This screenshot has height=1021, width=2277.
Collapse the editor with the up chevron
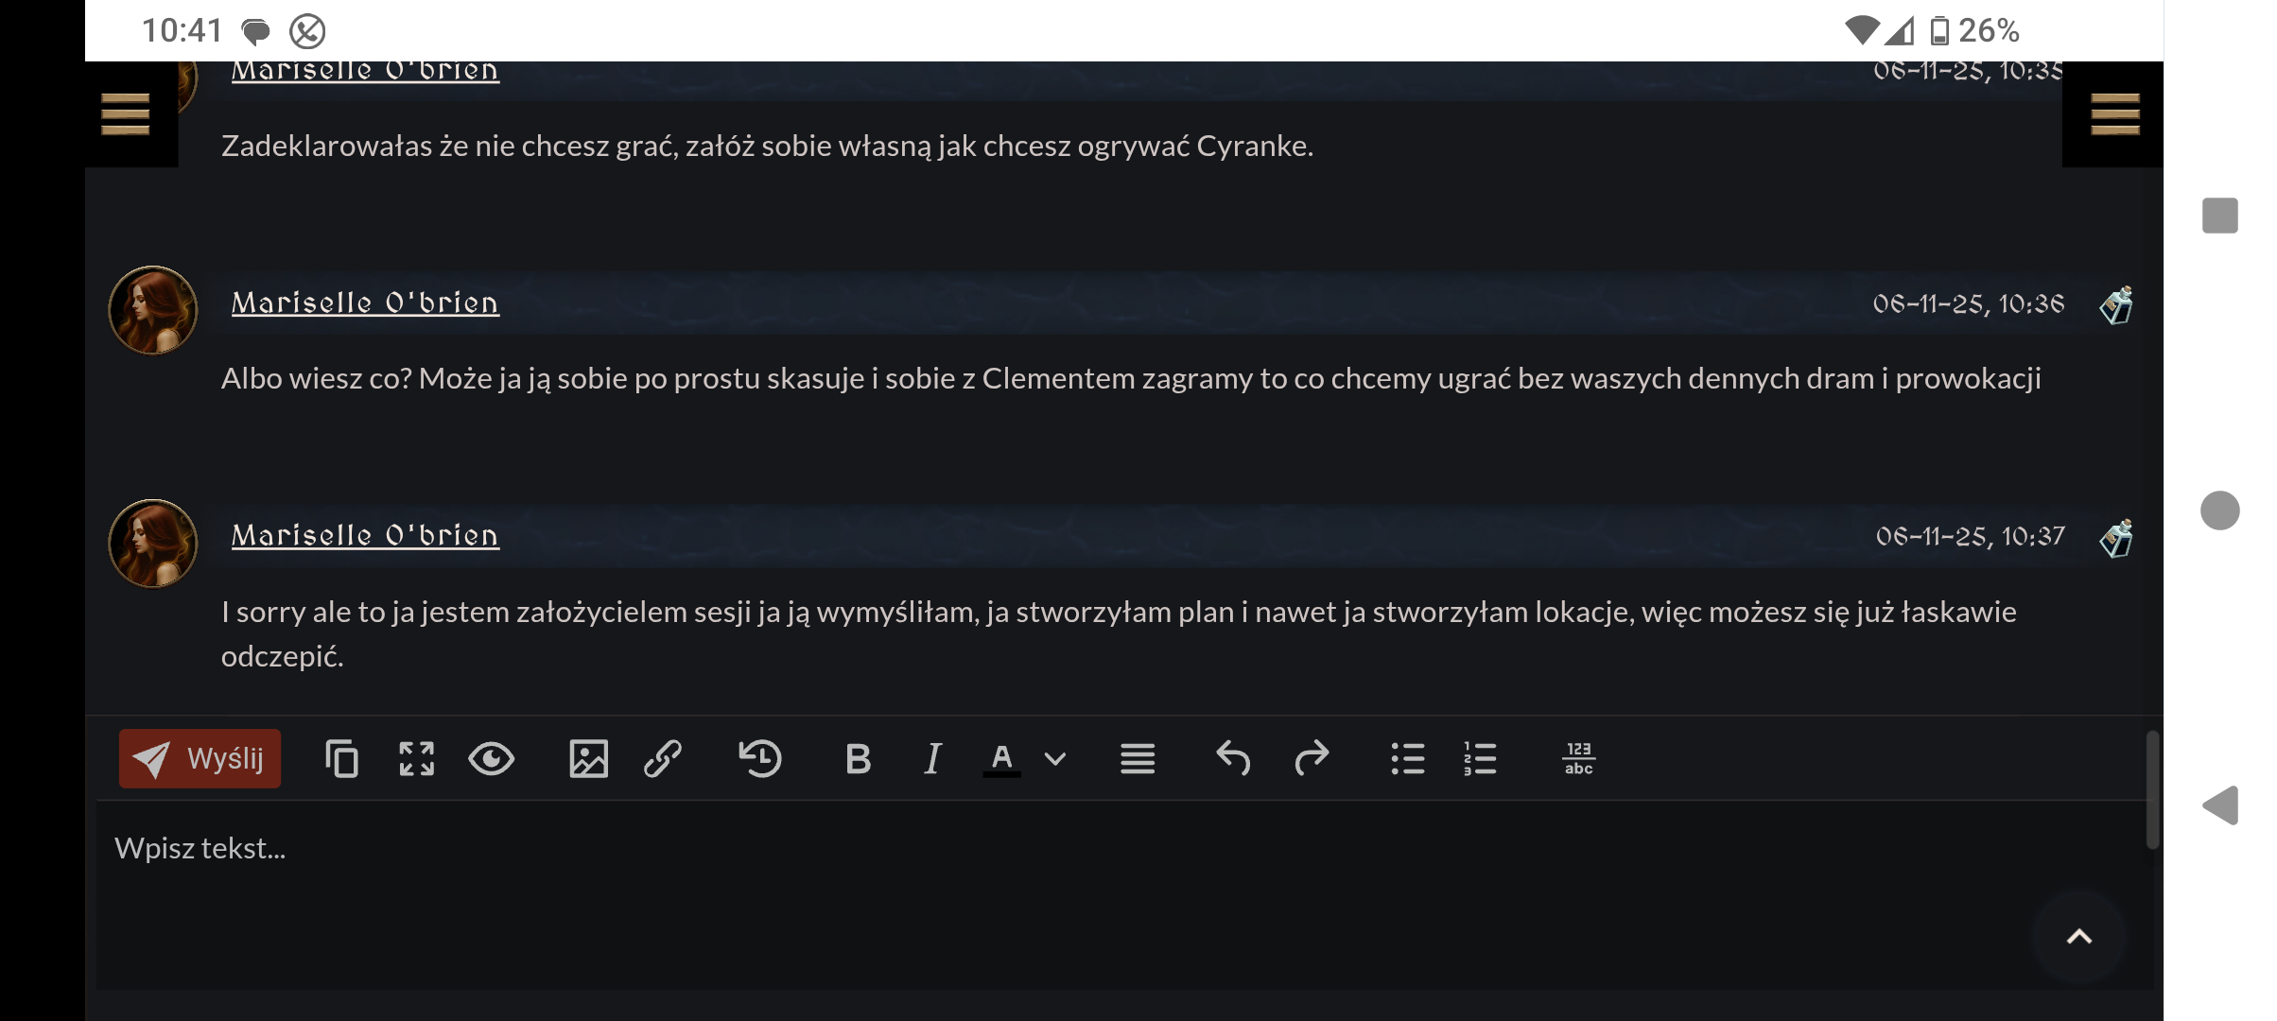2078,937
